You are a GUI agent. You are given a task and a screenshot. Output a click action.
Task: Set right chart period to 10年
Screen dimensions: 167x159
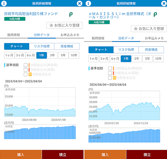158,59
